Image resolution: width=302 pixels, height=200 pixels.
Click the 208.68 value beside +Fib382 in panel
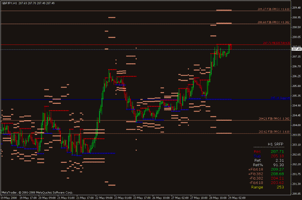tap(277, 174)
